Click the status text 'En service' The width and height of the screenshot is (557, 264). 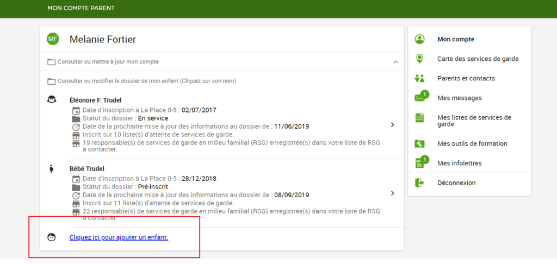153,118
